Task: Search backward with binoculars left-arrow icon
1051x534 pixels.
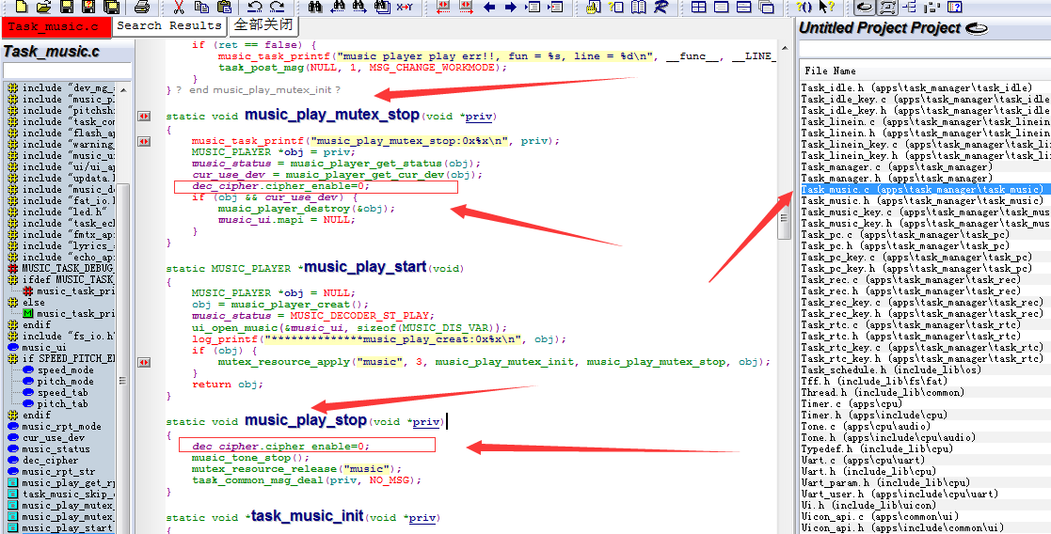Action: (338, 8)
